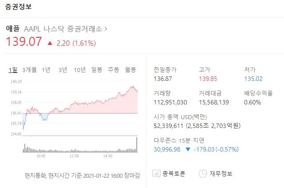
Task: Click the 종목토론 text link
Action: (174, 174)
